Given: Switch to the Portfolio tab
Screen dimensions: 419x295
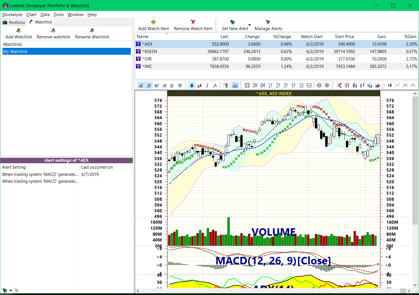Looking at the screenshot, I should [x=14, y=22].
